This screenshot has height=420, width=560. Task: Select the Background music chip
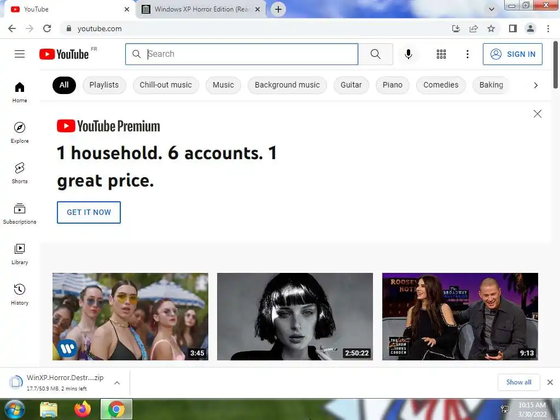click(x=287, y=85)
